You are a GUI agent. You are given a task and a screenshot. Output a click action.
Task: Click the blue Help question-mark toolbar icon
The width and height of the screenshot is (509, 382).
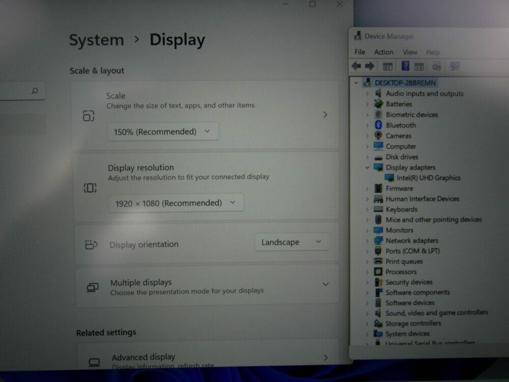405,66
